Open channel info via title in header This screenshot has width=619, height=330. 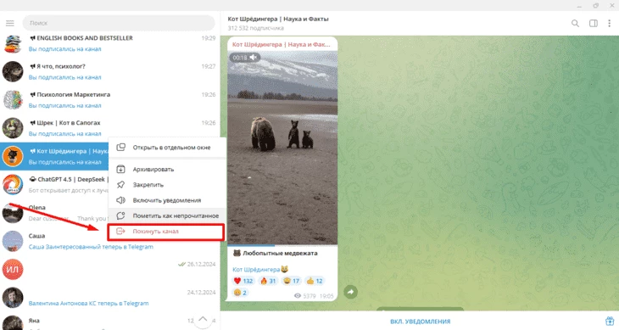[x=278, y=19]
